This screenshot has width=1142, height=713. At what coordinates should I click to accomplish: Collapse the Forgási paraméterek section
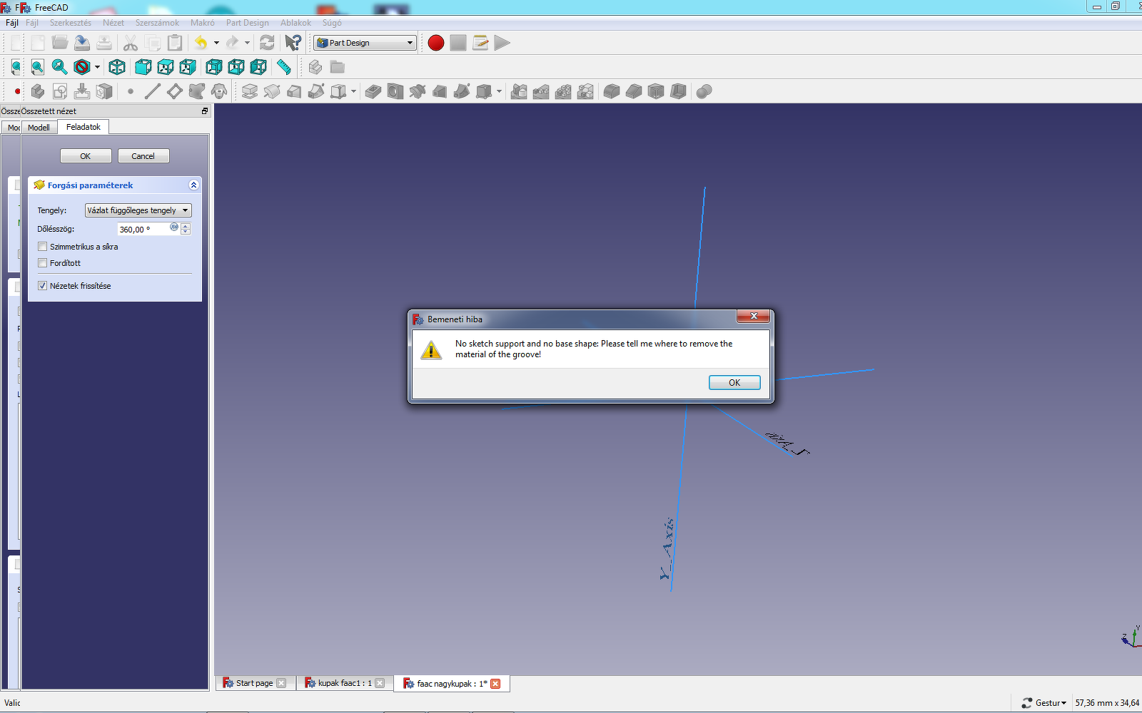193,185
